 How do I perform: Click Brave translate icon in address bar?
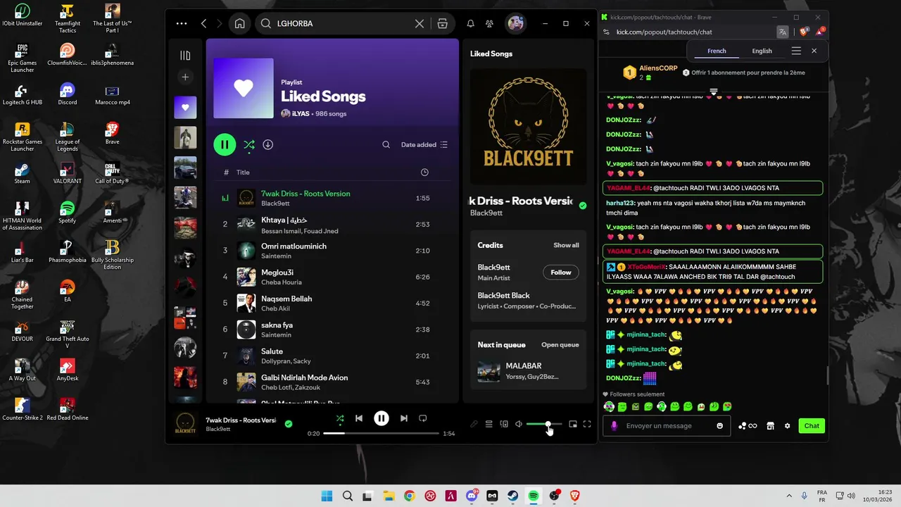coord(783,32)
